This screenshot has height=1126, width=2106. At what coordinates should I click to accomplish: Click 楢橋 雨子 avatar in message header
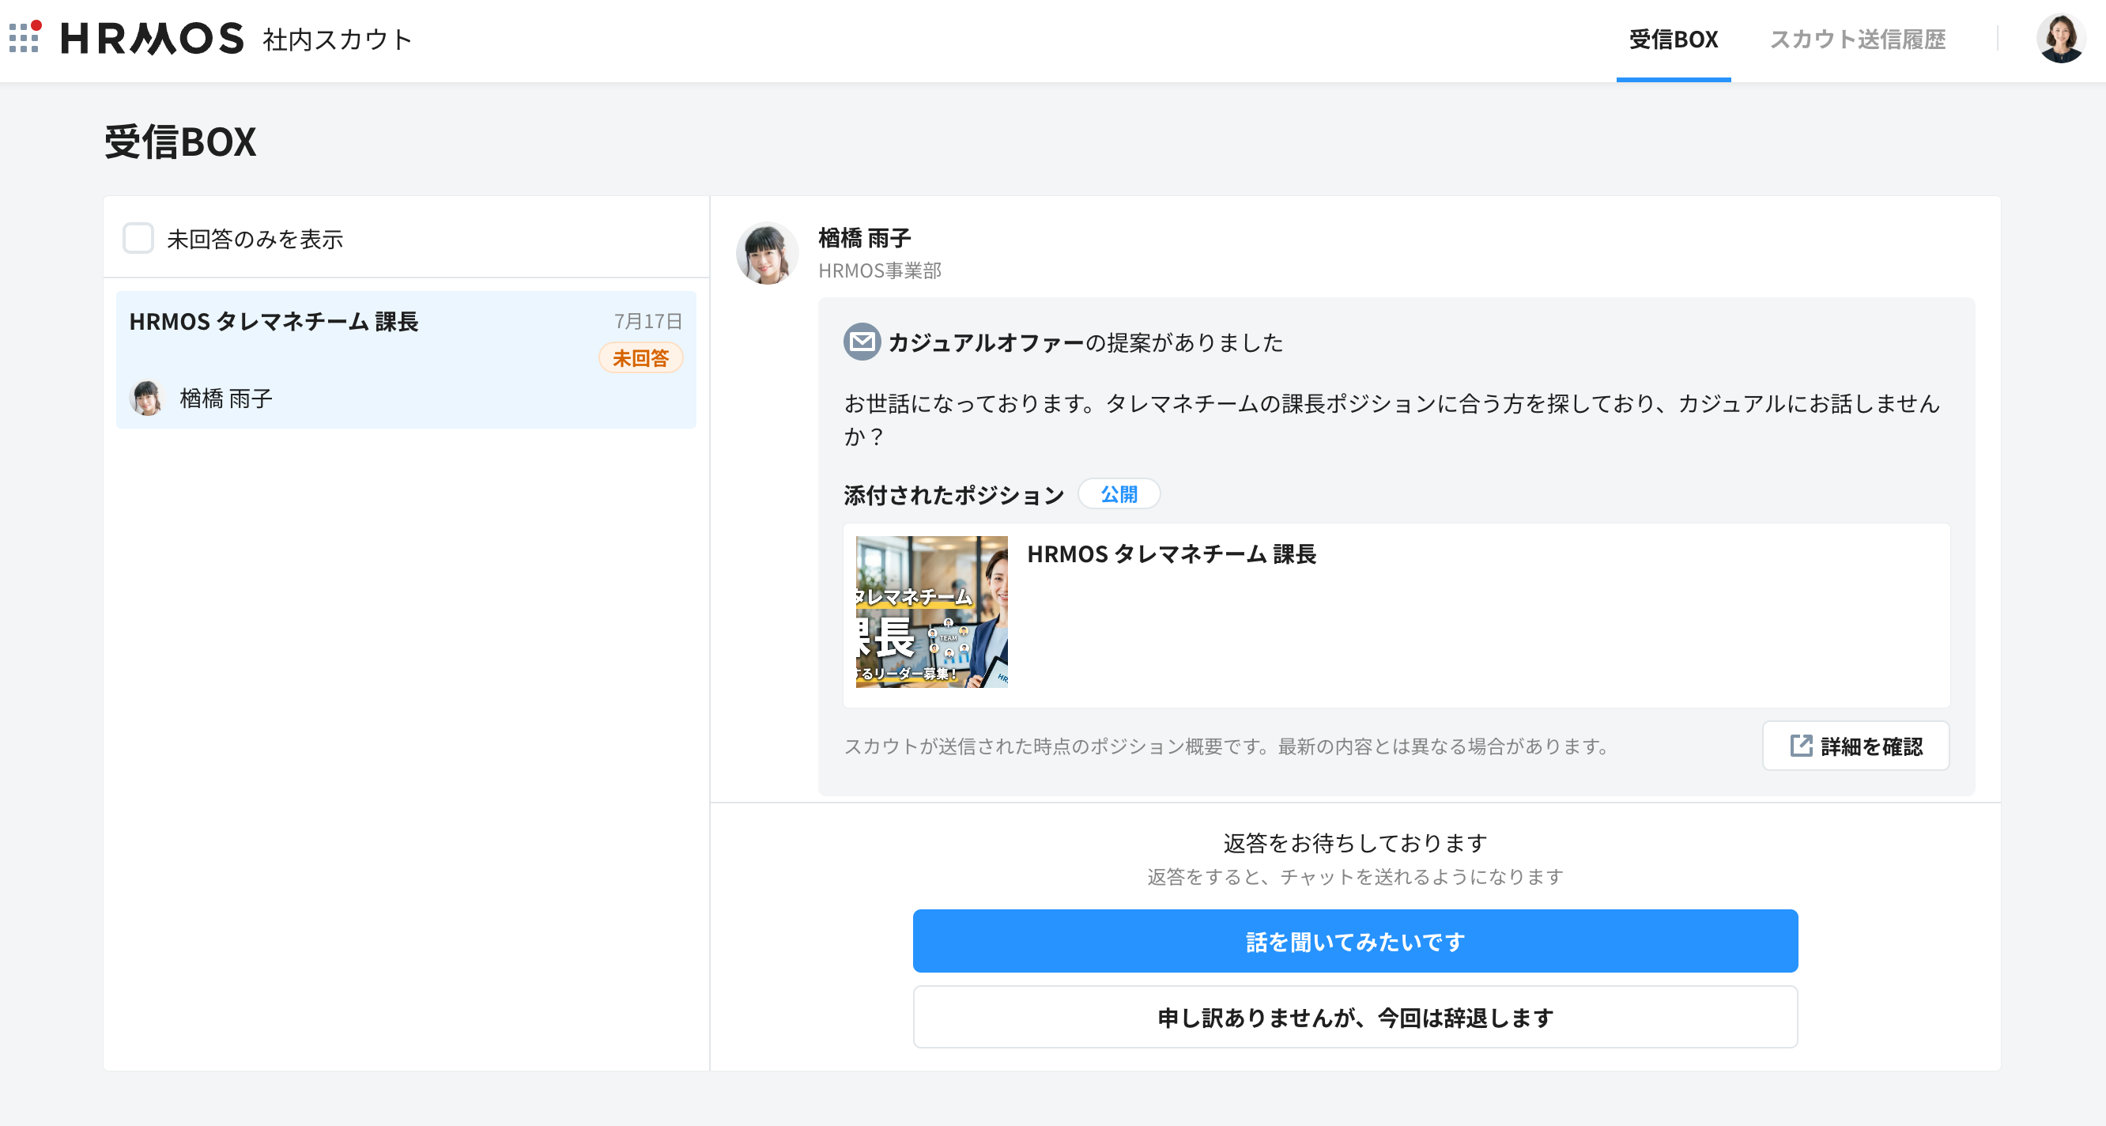(x=767, y=254)
